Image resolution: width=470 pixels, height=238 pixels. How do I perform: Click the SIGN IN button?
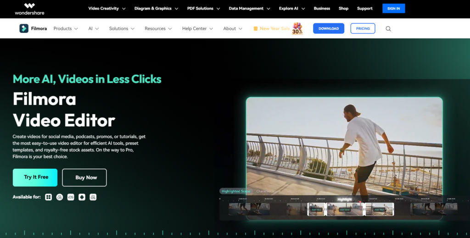[393, 8]
